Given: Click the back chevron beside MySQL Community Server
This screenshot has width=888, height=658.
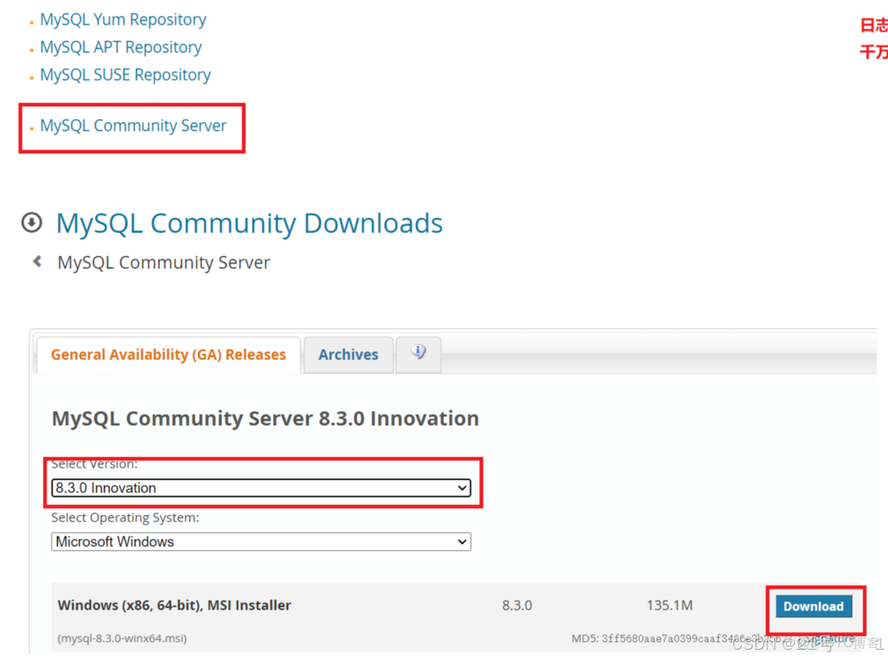Looking at the screenshot, I should [x=37, y=260].
